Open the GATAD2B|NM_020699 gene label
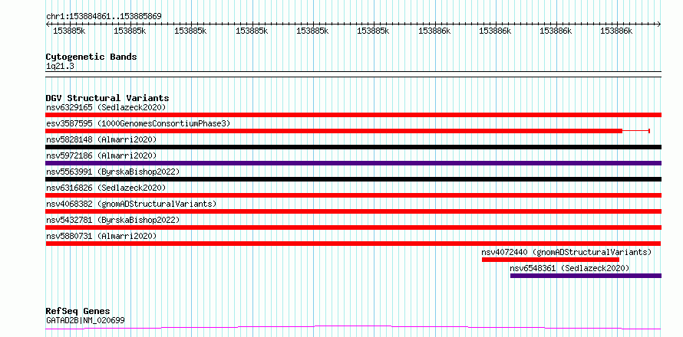This screenshot has height=337, width=683. [x=85, y=320]
